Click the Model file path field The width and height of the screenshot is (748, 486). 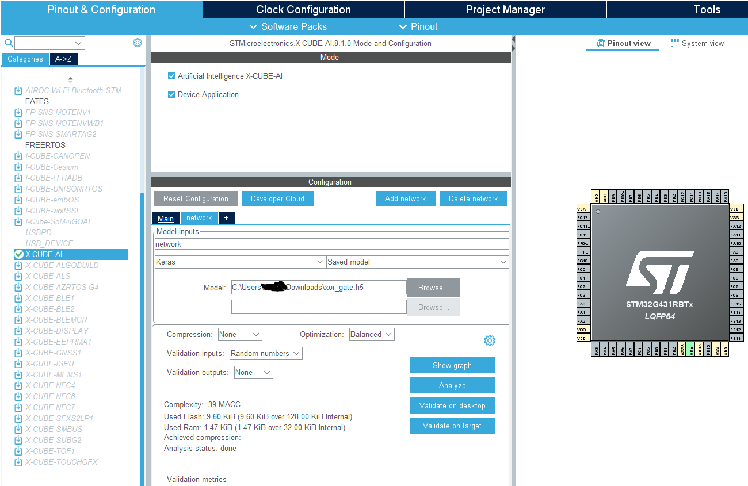click(x=319, y=288)
